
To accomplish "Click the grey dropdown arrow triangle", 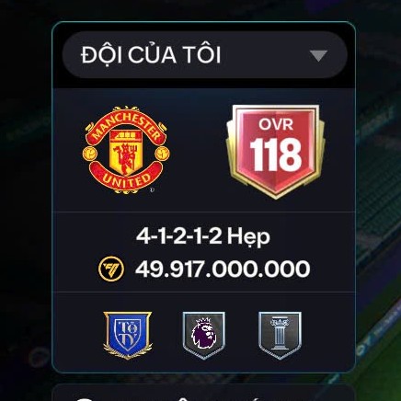I will [x=318, y=56].
